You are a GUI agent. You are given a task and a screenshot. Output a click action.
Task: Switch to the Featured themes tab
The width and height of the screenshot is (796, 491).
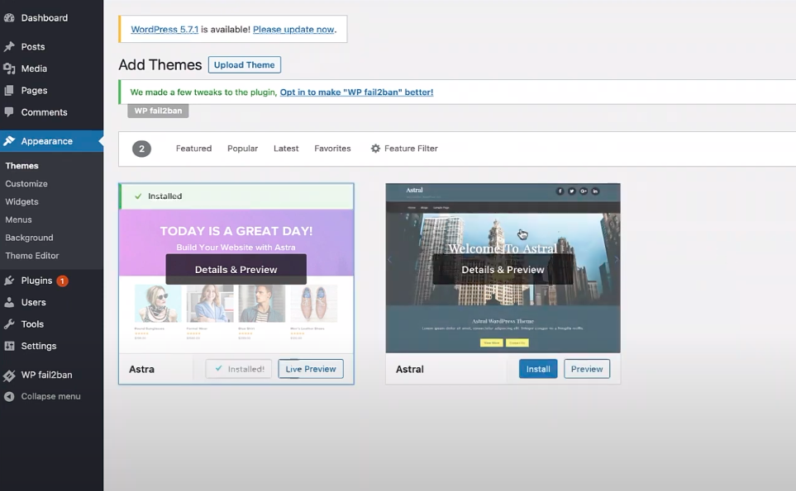[x=193, y=149]
